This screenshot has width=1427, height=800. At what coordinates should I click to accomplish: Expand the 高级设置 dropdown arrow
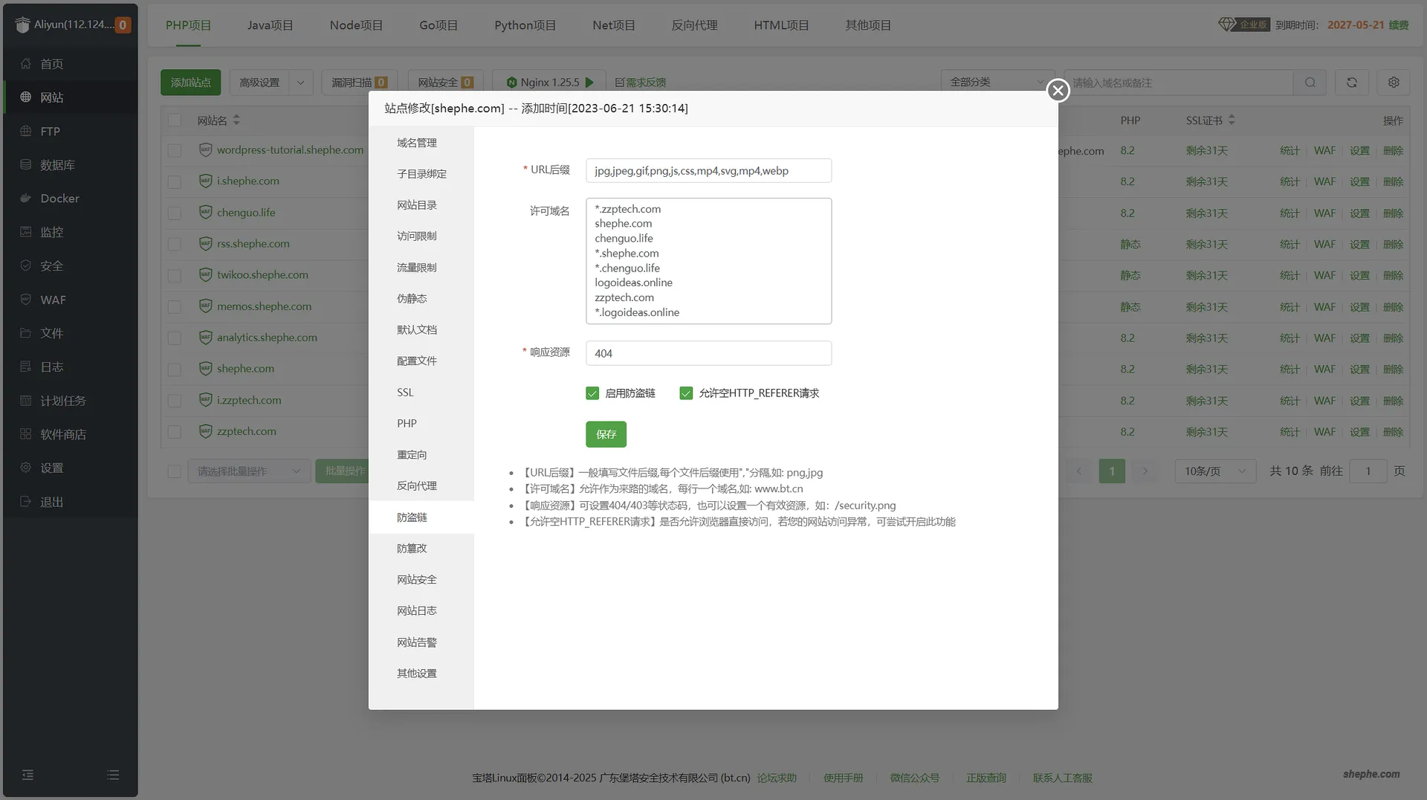tap(301, 83)
